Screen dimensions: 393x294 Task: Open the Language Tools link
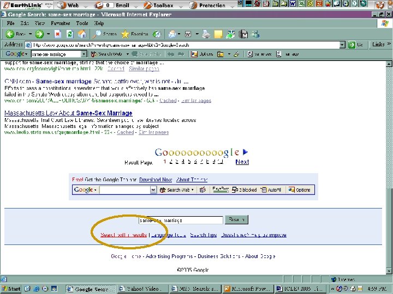(169, 235)
